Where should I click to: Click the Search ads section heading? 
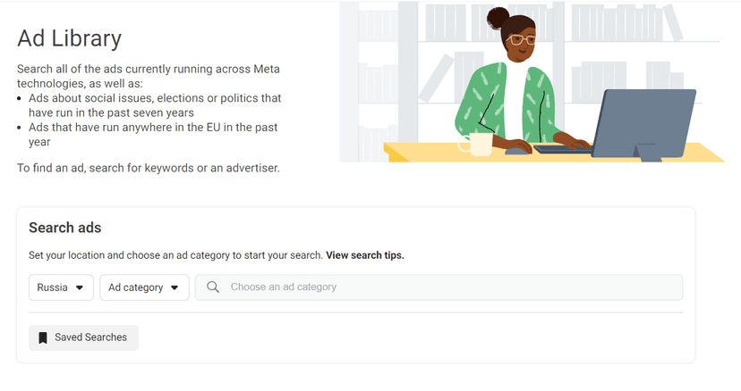[65, 228]
